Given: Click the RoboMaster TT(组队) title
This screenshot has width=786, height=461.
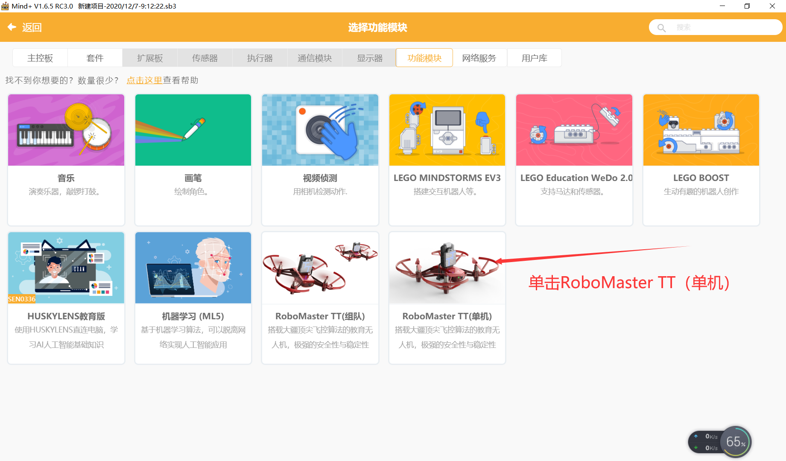Looking at the screenshot, I should [x=320, y=316].
